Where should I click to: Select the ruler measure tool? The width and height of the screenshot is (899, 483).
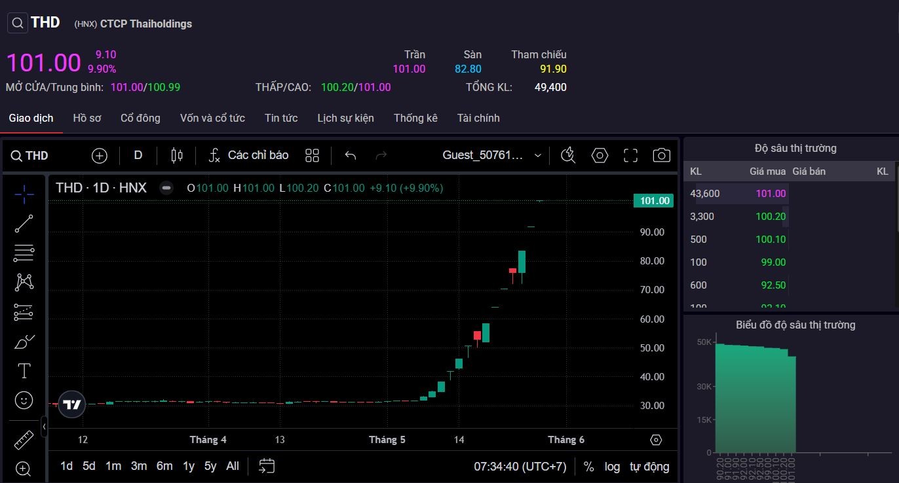(x=24, y=439)
